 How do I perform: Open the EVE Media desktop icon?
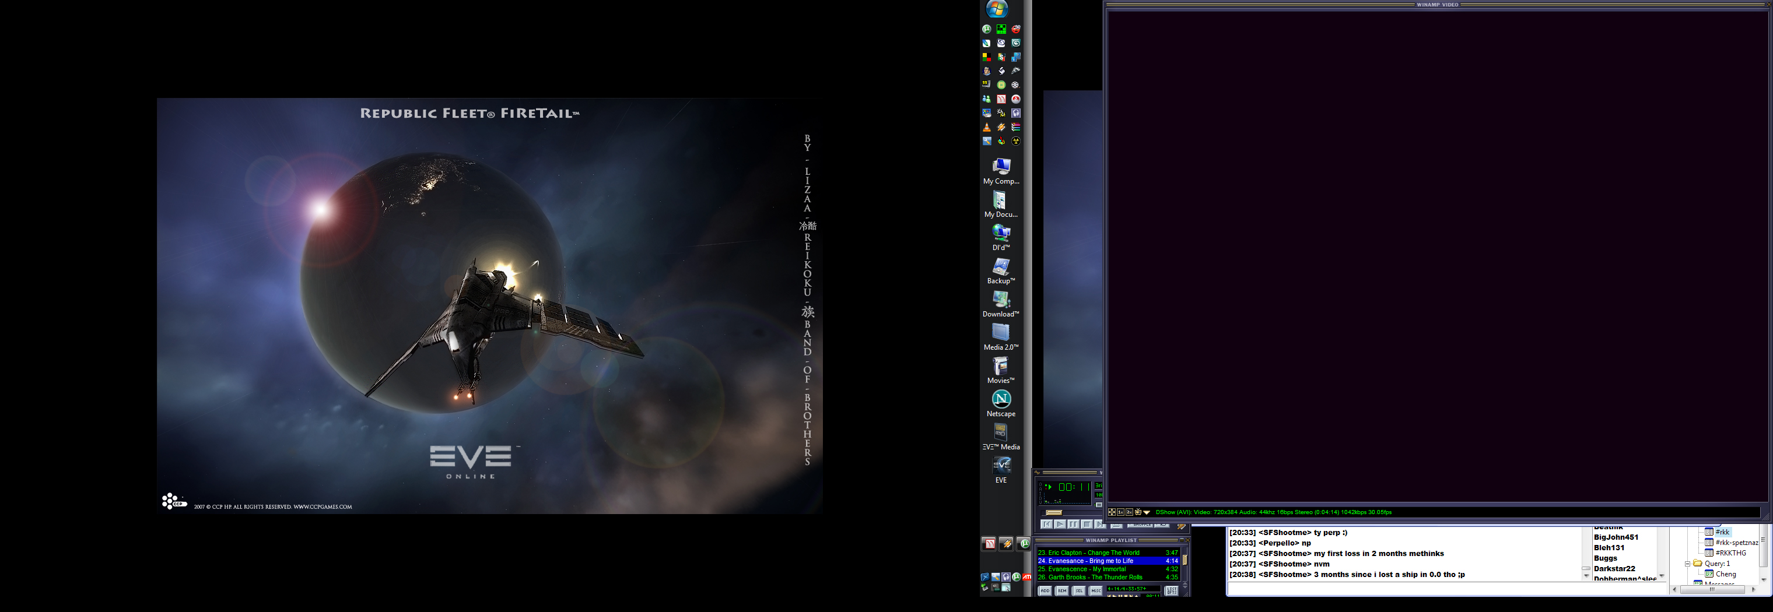1001,437
